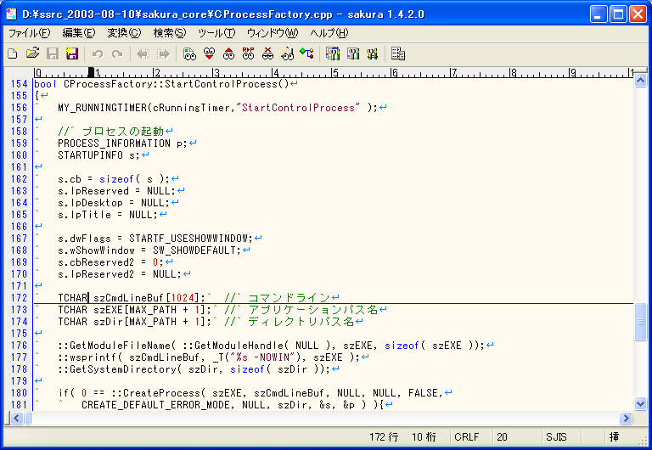
Task: Click the Open file folder icon
Action: (x=32, y=53)
